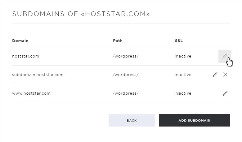The height and width of the screenshot is (142, 242).
Task: Delete subdomain.hoststar.com with X icon
Action: (225, 75)
